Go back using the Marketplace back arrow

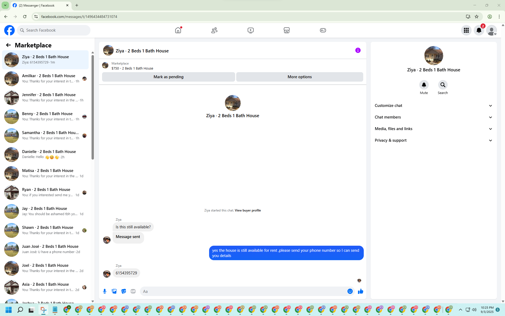pyautogui.click(x=8, y=45)
